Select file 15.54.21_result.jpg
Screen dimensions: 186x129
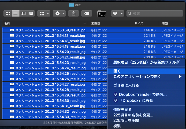click(x=50, y=57)
